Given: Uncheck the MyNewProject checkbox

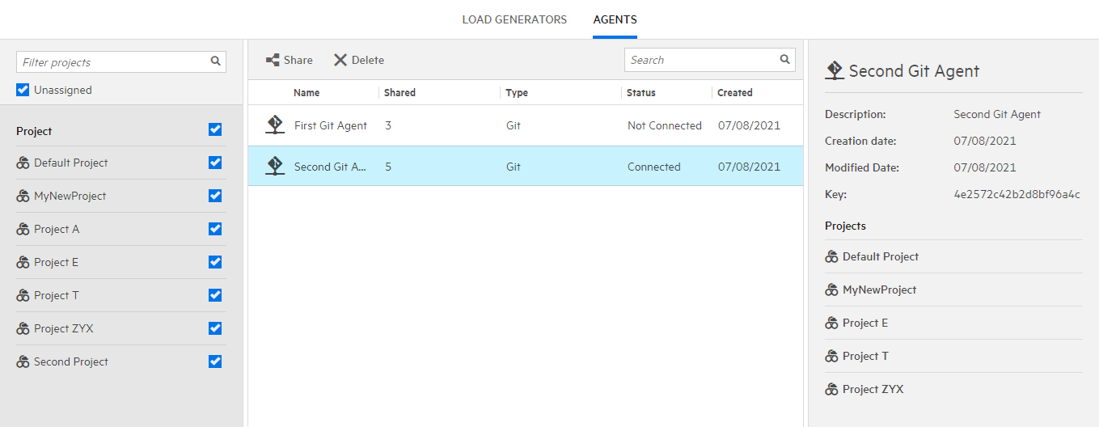Looking at the screenshot, I should (215, 196).
